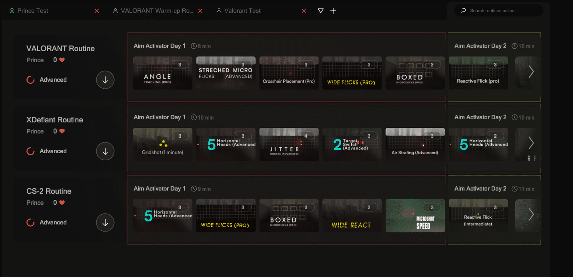
Task: Open the tab list dropdown triangle
Action: pyautogui.click(x=321, y=11)
